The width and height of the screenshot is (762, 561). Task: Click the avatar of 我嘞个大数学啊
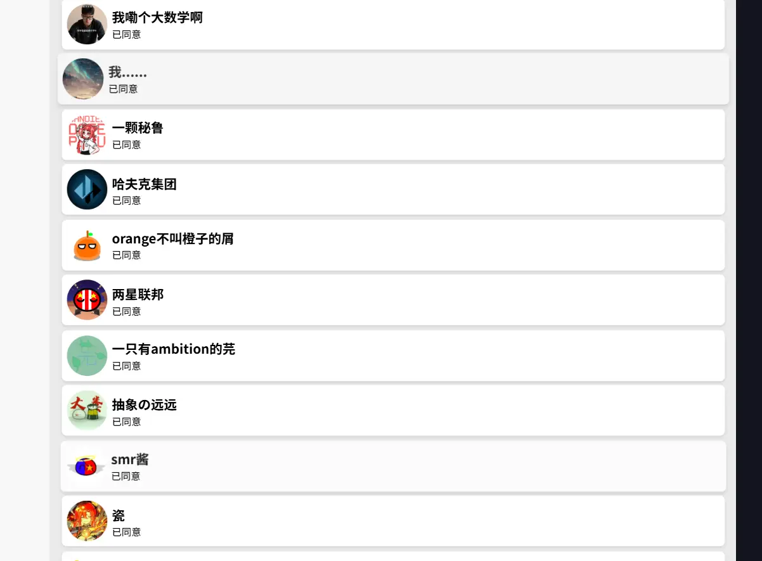pos(87,24)
